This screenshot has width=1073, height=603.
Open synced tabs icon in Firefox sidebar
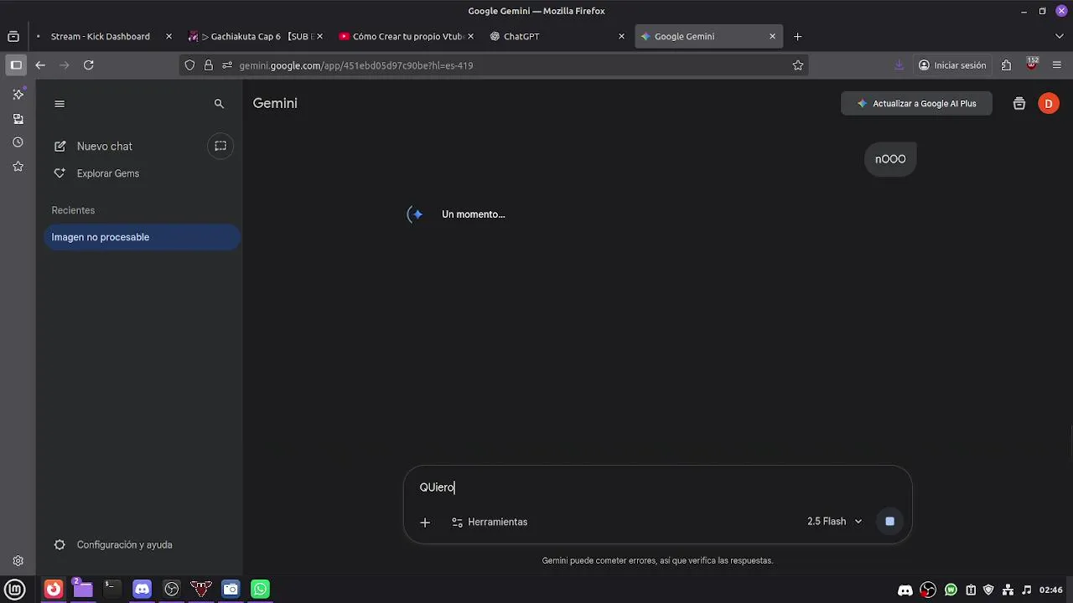18,119
